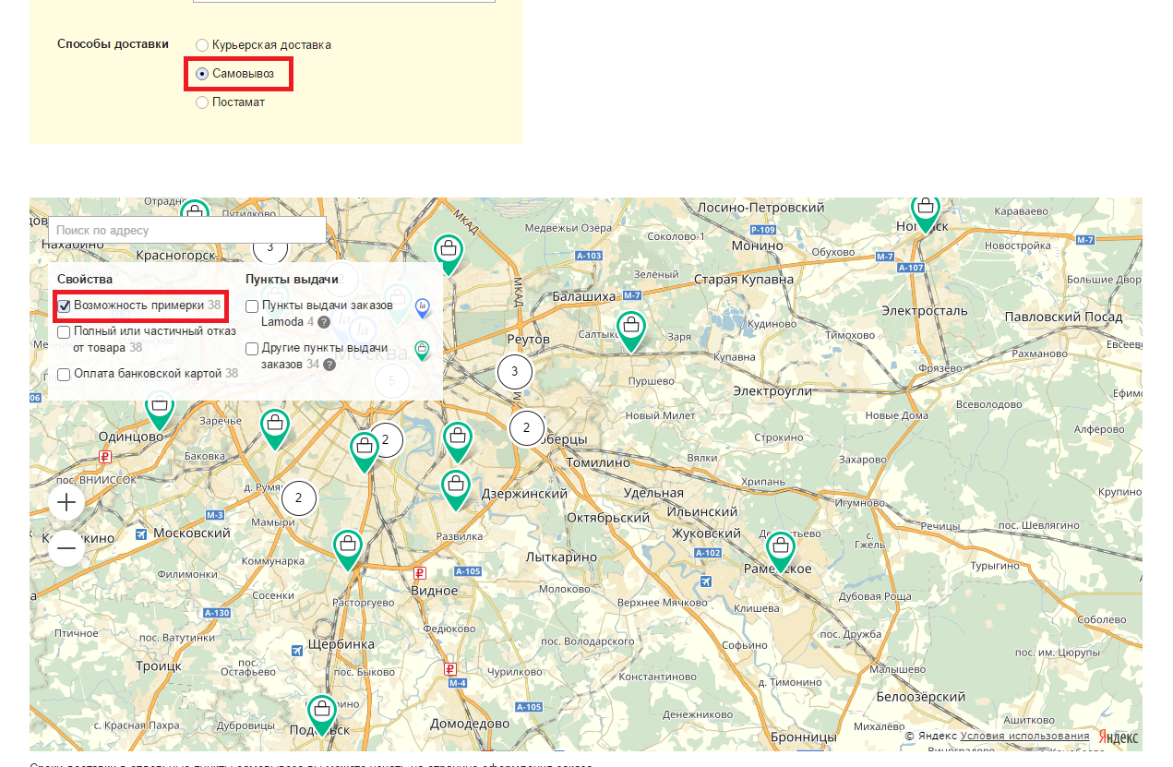Enable Полный или частичный отказ filter
This screenshot has height=767, width=1173.
(x=64, y=331)
